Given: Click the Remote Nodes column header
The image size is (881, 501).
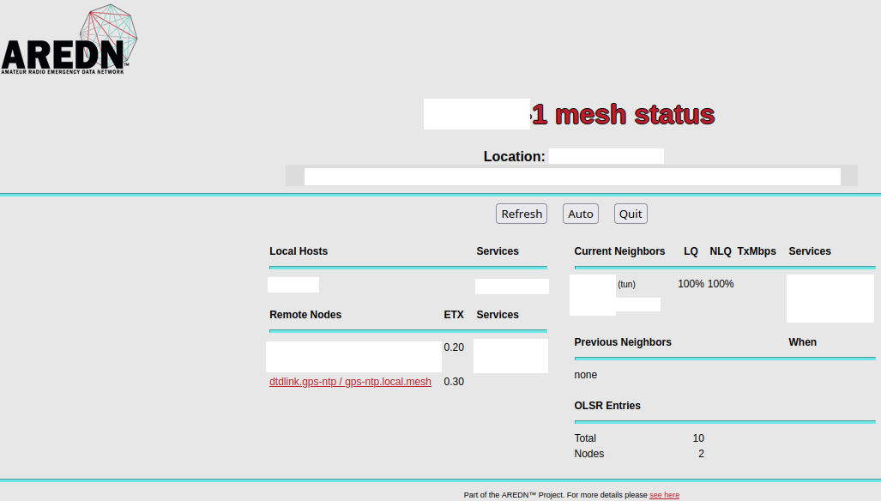Looking at the screenshot, I should [305, 315].
